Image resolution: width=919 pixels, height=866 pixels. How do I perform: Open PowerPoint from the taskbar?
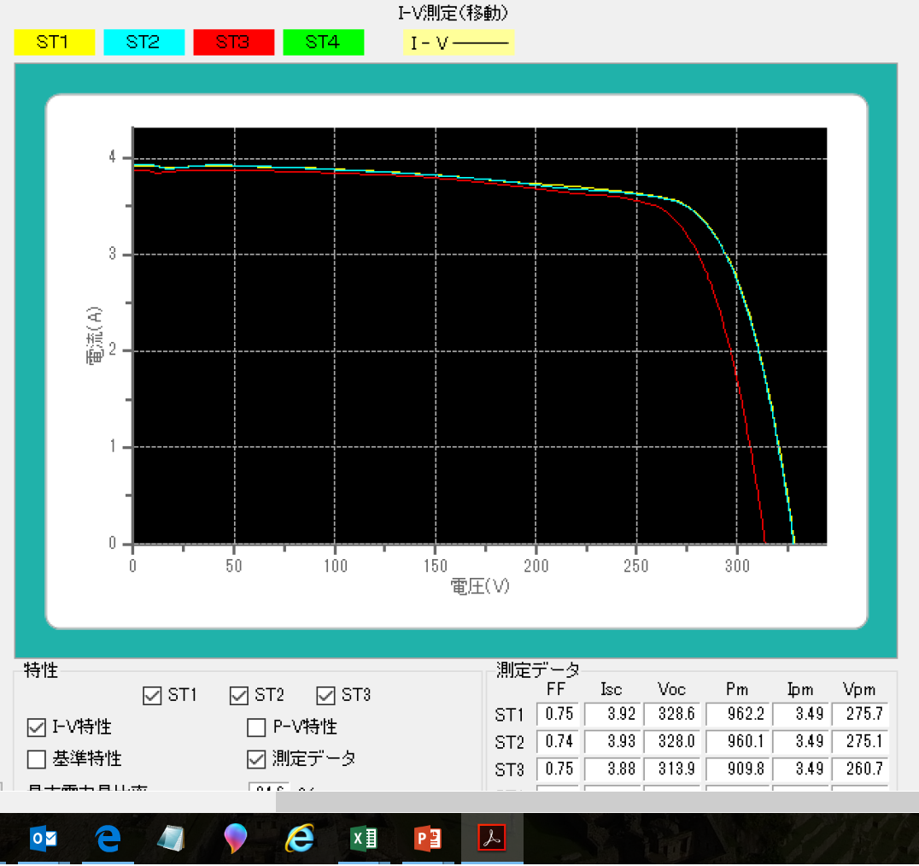click(x=427, y=839)
